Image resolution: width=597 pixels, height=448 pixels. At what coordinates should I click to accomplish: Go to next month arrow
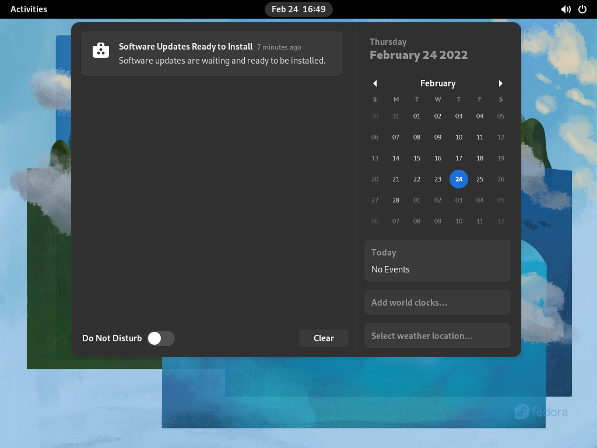[501, 83]
